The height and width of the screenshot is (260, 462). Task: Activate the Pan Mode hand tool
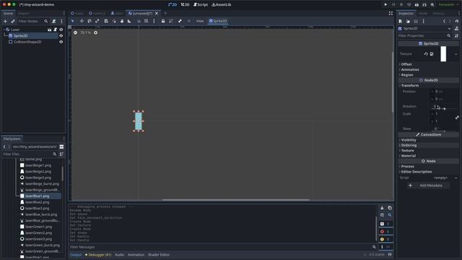[x=122, y=21]
